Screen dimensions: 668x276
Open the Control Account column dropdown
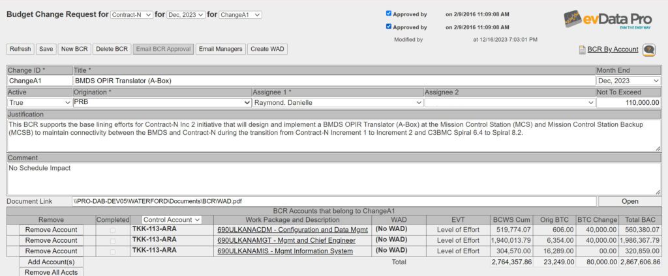pyautogui.click(x=172, y=220)
